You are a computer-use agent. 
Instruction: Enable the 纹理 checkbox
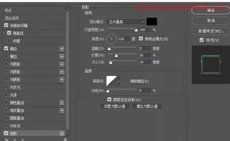9,41
